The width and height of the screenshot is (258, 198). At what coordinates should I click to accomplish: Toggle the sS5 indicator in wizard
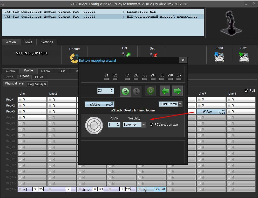pyautogui.click(x=162, y=79)
